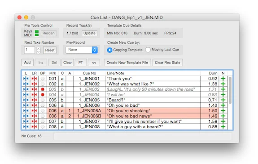This screenshot has height=164, width=258.
Task: Click the Ins button
Action: pyautogui.click(x=41, y=63)
